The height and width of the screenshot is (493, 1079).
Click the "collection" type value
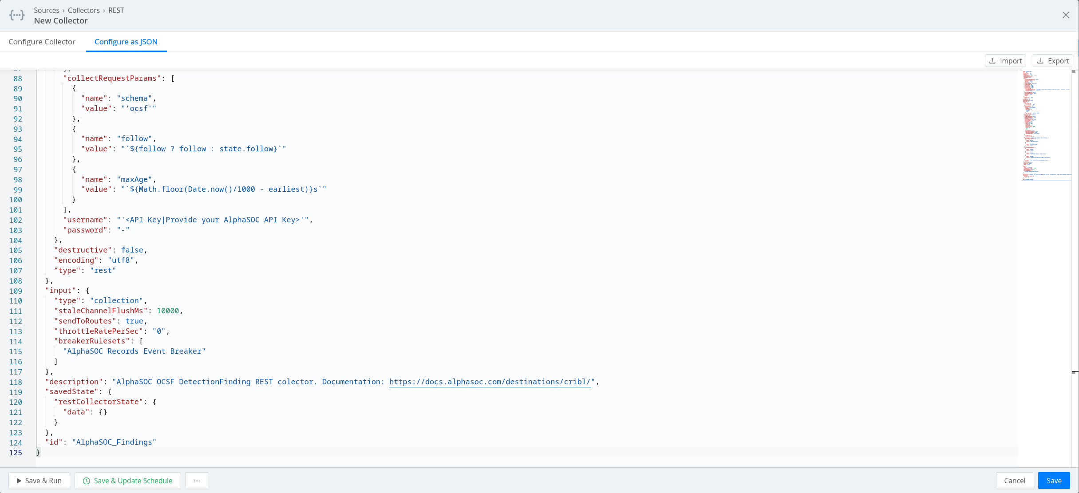[116, 300]
